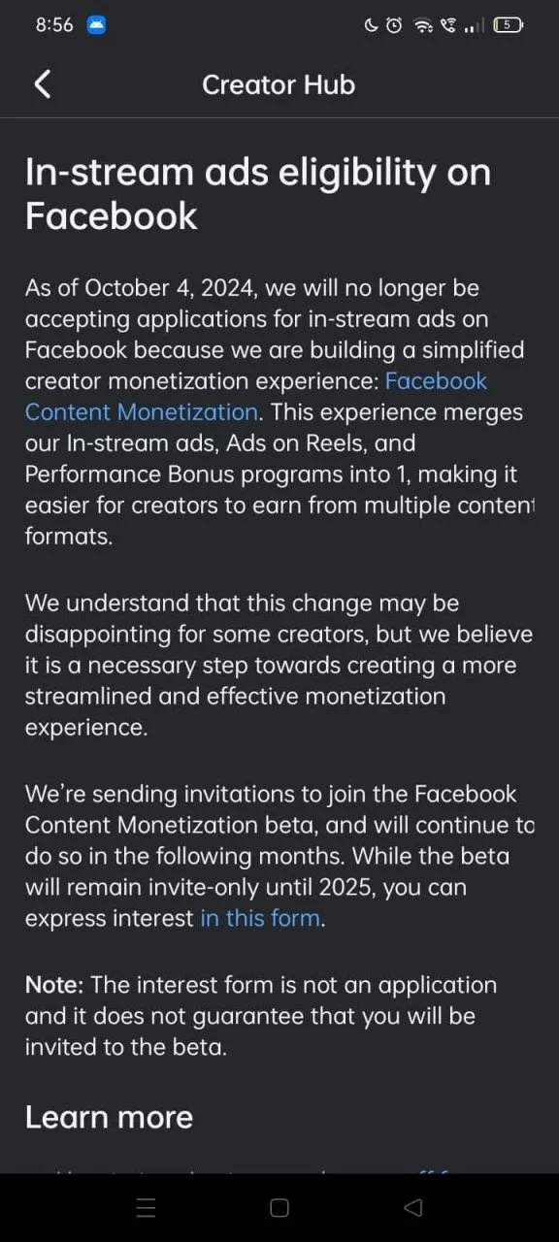This screenshot has width=559, height=1242.
Task: Tap the alarm clock status icon
Action: click(x=394, y=26)
